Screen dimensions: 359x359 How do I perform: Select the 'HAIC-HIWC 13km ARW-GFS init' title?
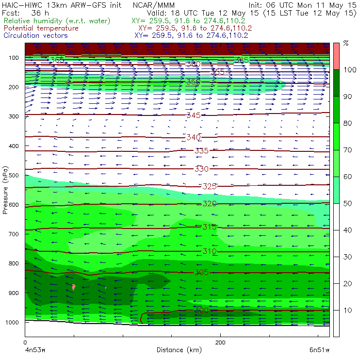click(61, 5)
